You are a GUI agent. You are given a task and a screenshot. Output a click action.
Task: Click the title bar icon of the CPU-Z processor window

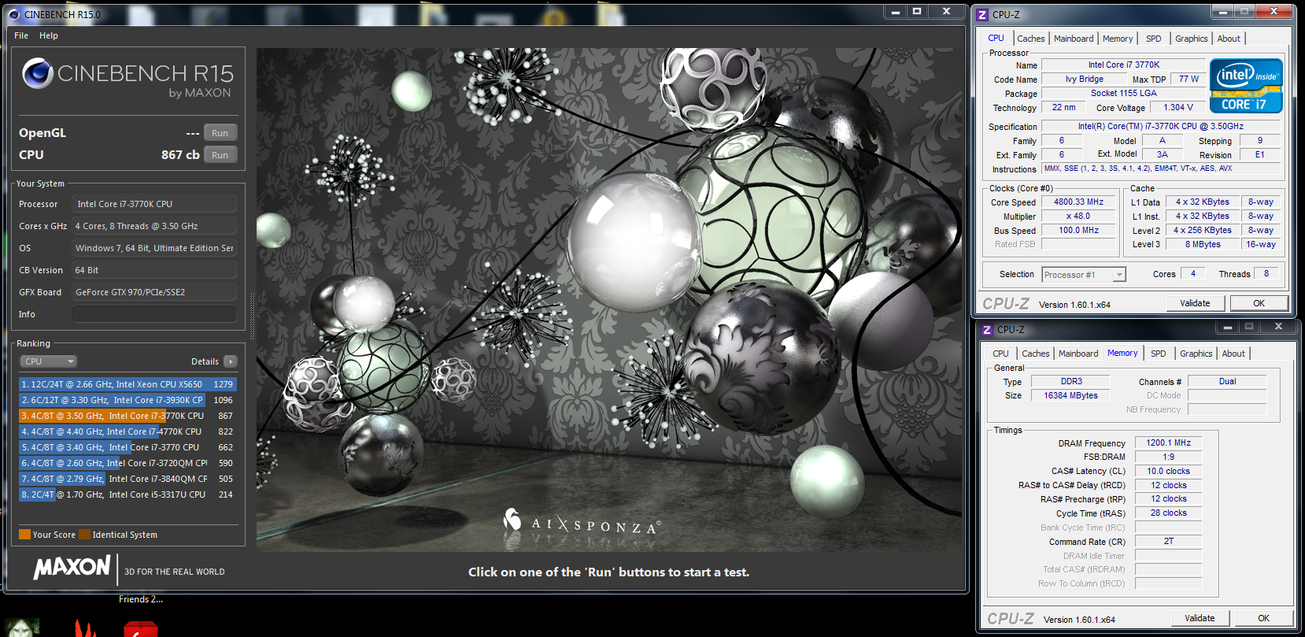coord(982,14)
